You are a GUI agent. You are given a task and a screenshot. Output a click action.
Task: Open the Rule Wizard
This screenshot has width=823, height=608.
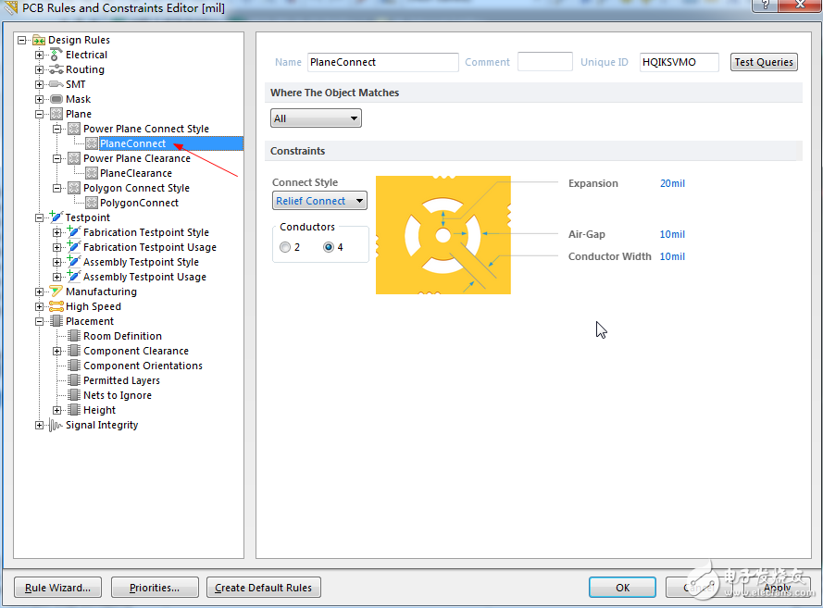pos(57,588)
